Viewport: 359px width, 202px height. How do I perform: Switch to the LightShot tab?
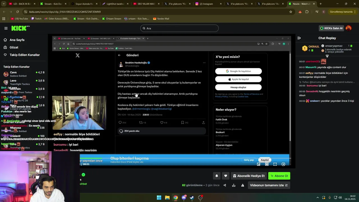pos(115,4)
